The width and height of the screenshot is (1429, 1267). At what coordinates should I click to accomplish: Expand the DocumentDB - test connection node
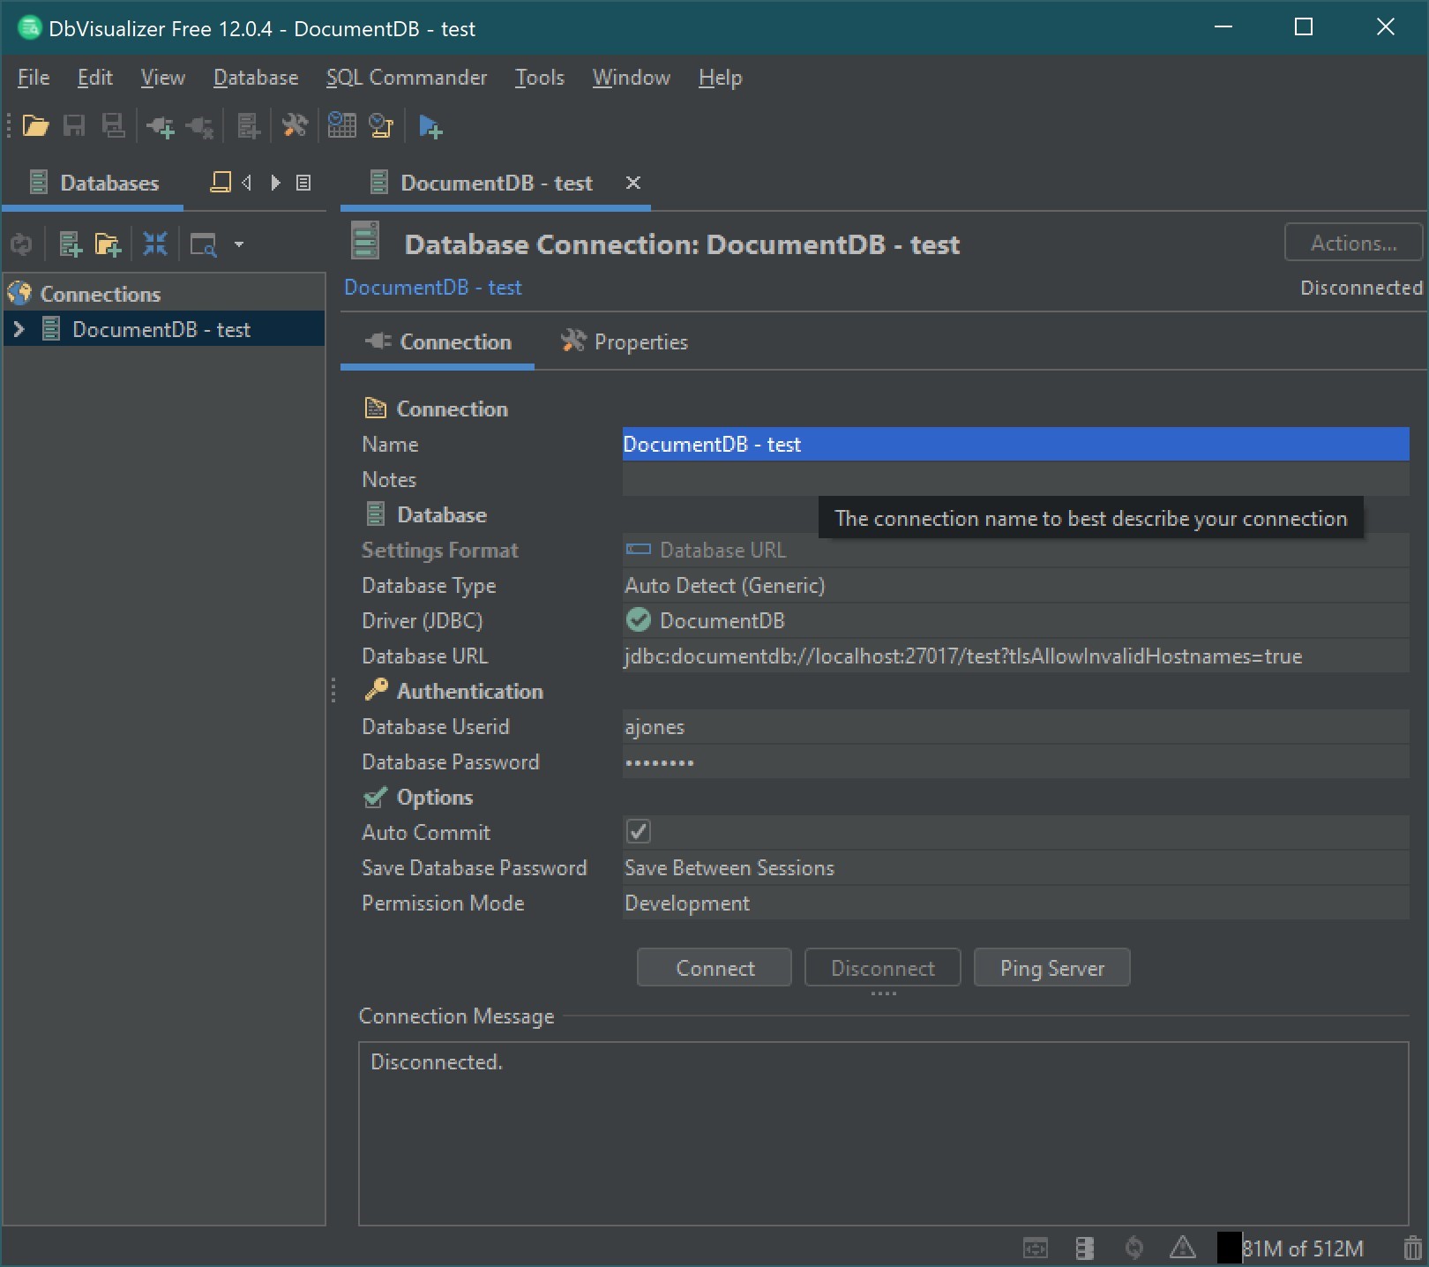(19, 329)
